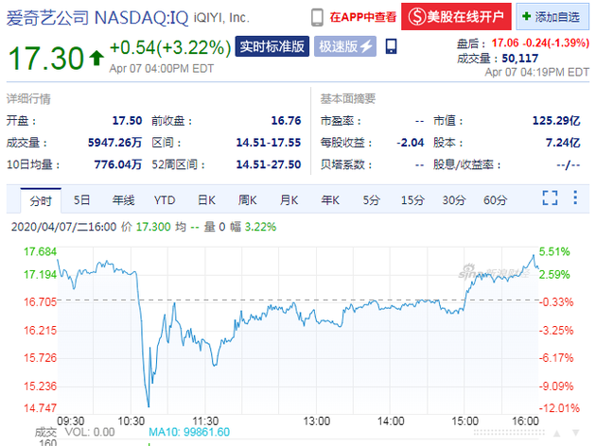Select the 分时 chart tab
This screenshot has height=446, width=596.
pyautogui.click(x=41, y=200)
